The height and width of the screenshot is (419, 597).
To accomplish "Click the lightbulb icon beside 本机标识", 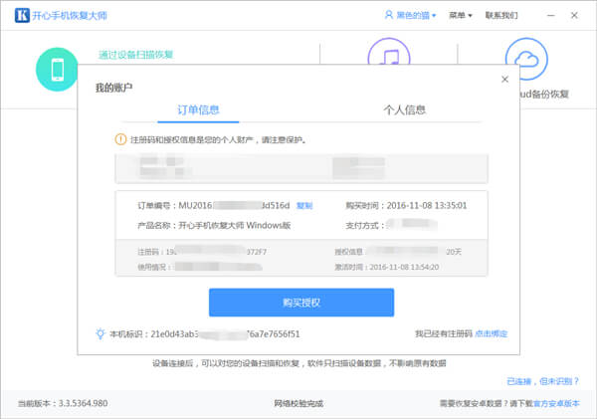I will tap(100, 333).
